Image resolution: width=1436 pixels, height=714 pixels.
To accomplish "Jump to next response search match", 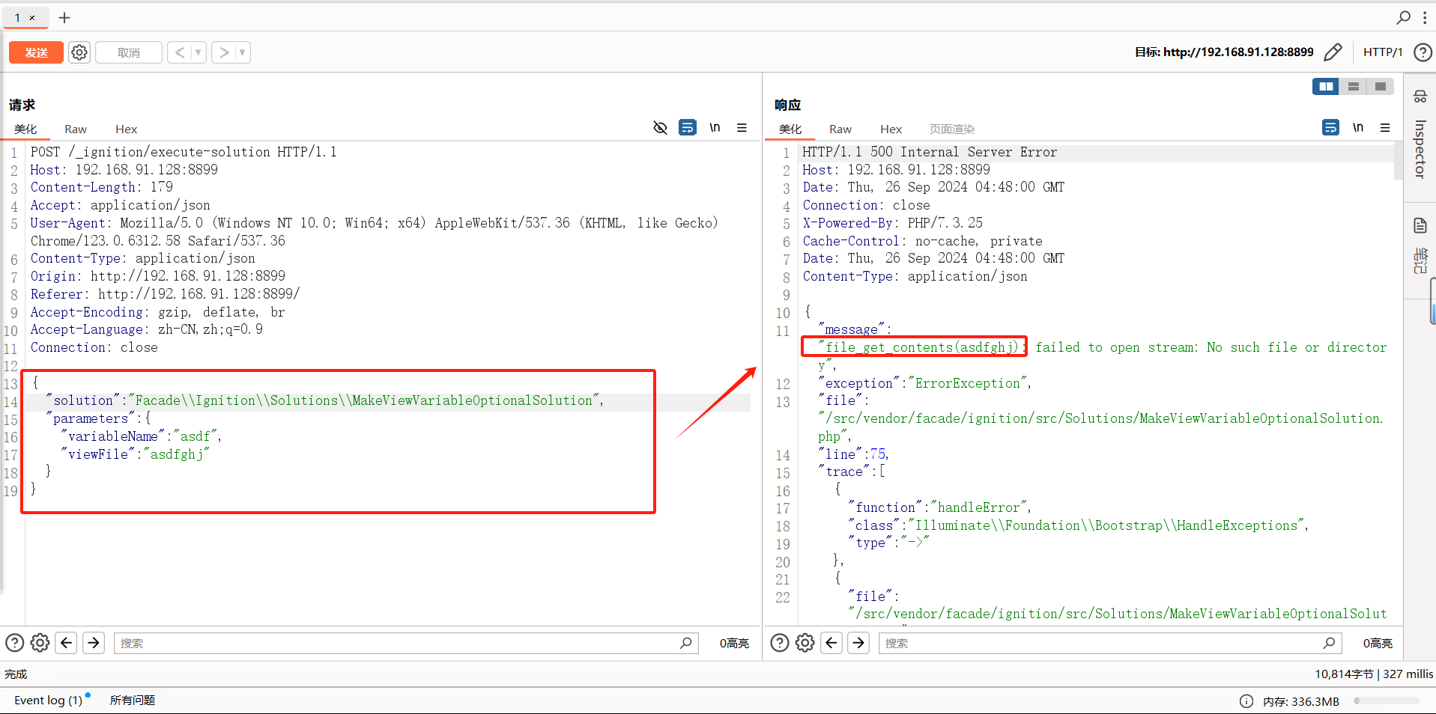I will tap(858, 643).
